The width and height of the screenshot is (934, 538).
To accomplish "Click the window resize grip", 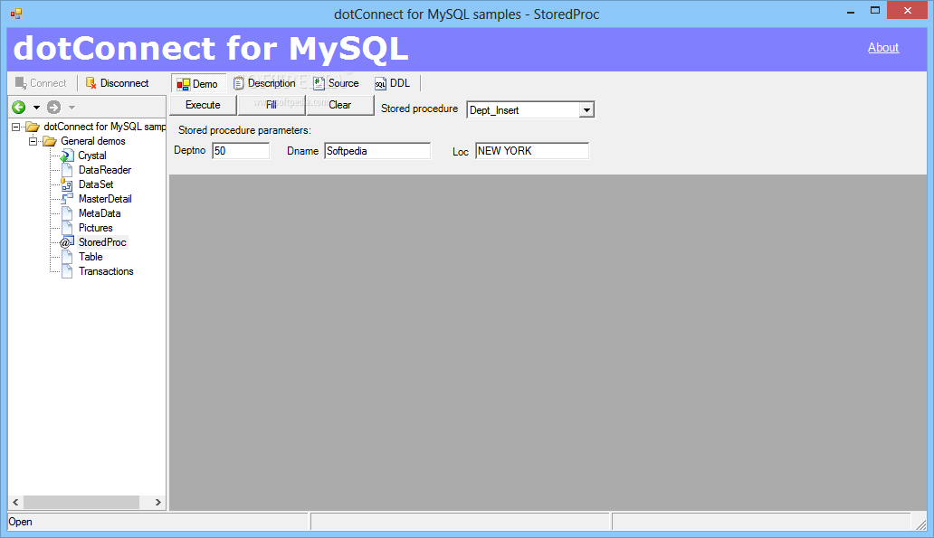I will 920,524.
